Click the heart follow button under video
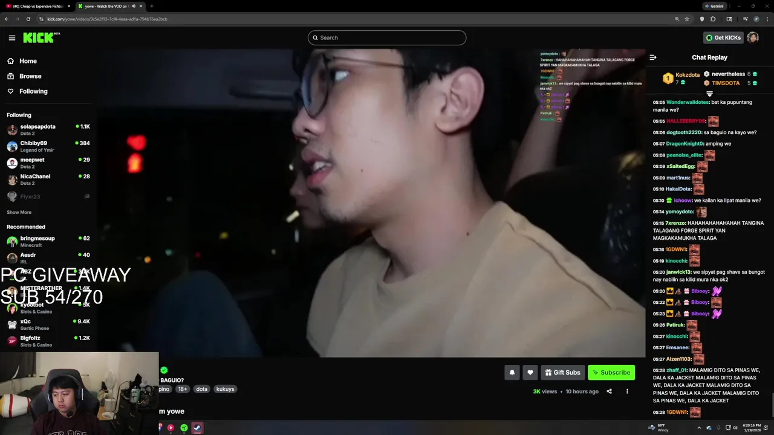The image size is (774, 435). pyautogui.click(x=530, y=373)
